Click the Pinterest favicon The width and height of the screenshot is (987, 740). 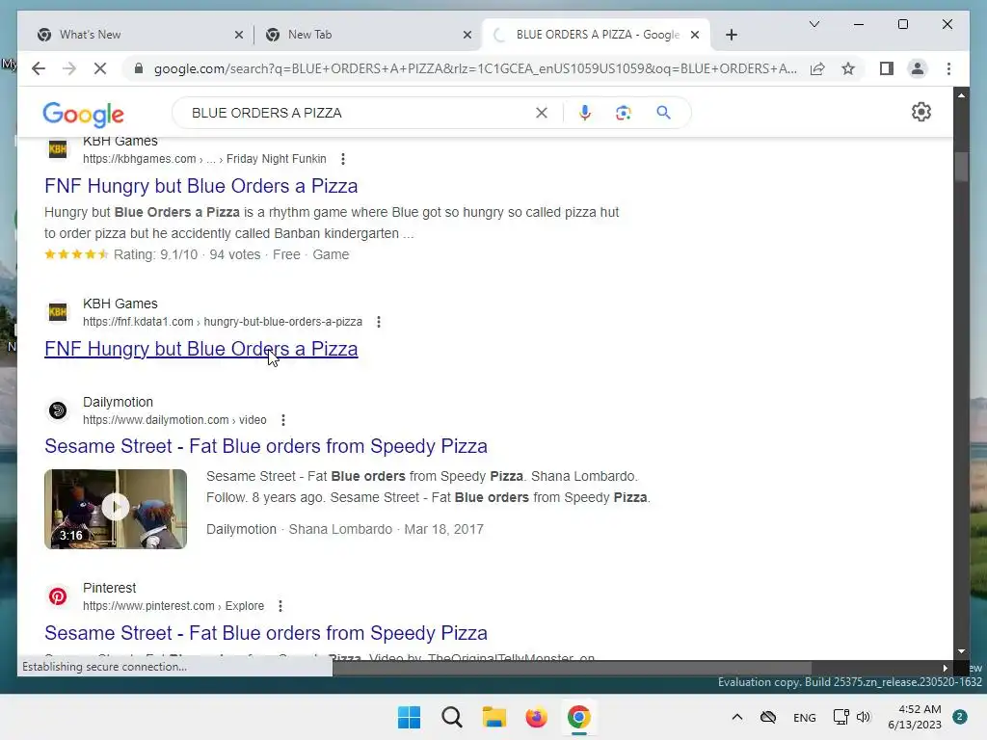(58, 596)
